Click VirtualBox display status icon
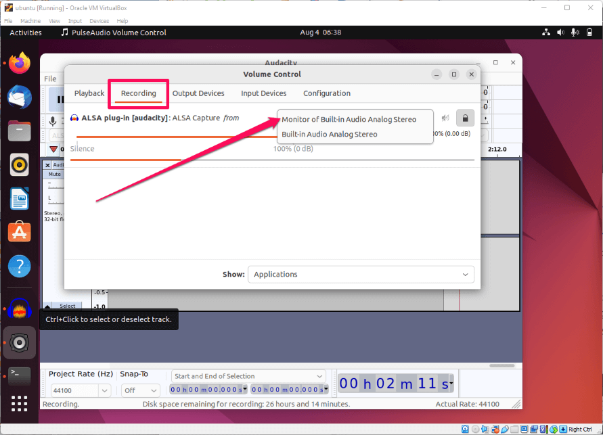This screenshot has width=603, height=435. 524,429
